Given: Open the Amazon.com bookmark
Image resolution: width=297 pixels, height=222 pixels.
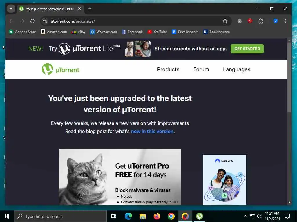Looking at the screenshot, I should pyautogui.click(x=54, y=32).
